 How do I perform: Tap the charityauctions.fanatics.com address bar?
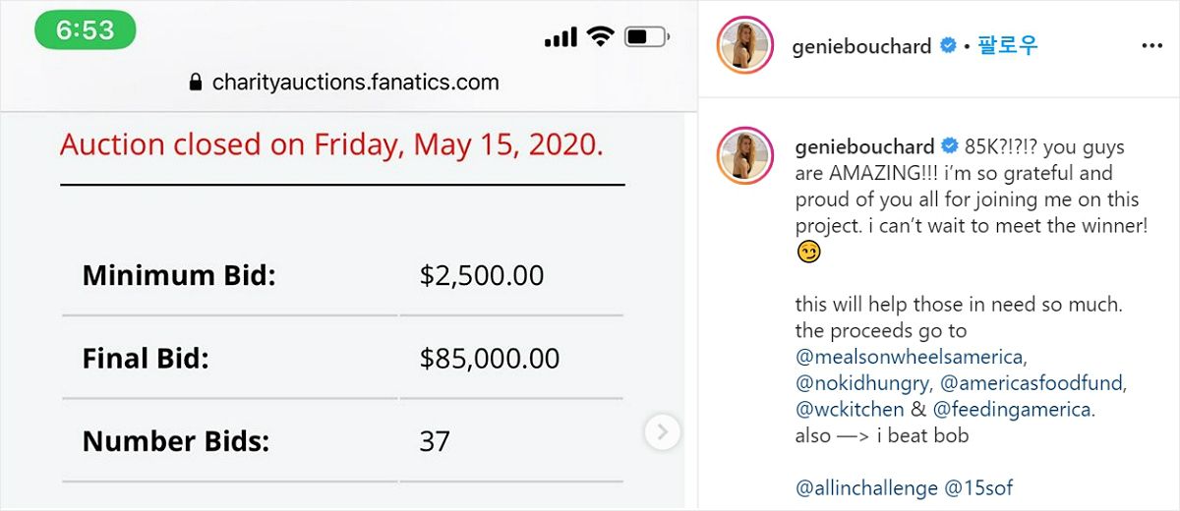(355, 83)
